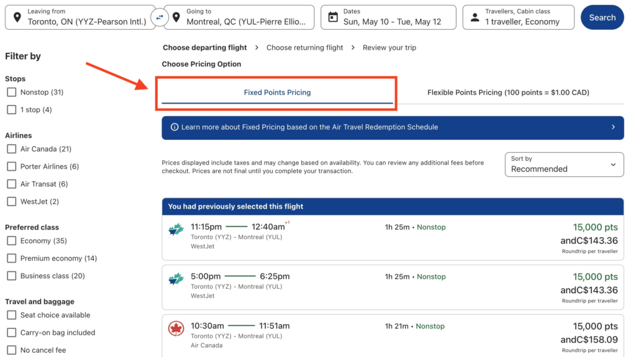Viewport: 636px width, 357px height.
Task: Click the calendar icon in Dates field
Action: click(333, 17)
